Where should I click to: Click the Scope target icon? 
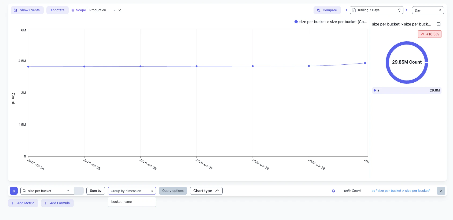73,10
